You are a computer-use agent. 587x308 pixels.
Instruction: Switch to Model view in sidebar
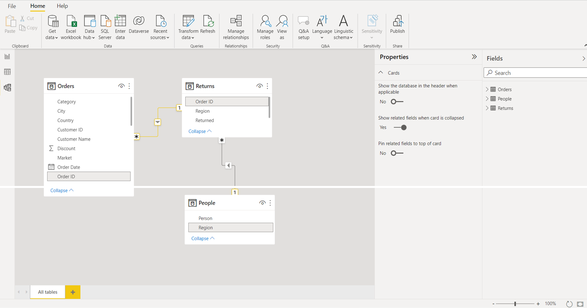pos(7,87)
